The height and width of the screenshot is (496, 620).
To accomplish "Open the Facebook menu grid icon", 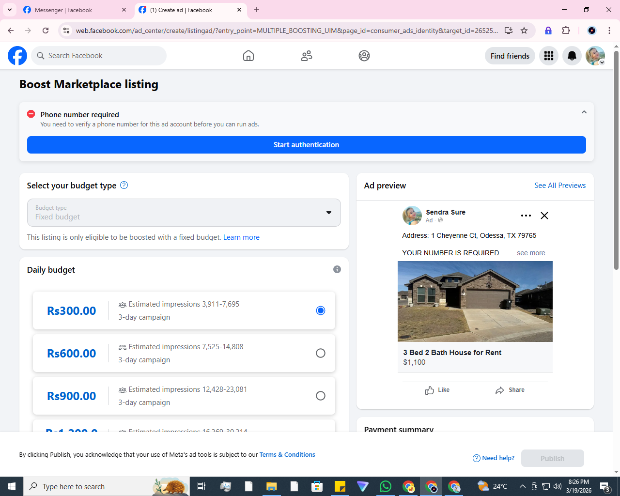I will tap(549, 56).
